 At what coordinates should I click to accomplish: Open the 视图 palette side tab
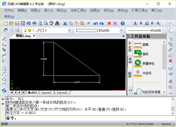(130, 75)
